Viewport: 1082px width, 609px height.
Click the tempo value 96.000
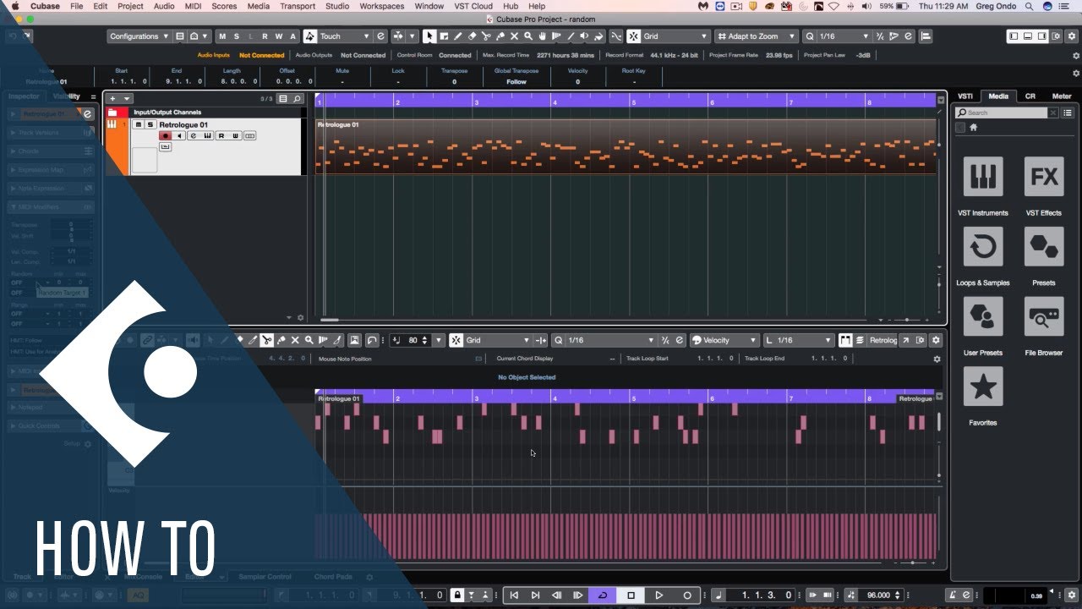coord(878,595)
